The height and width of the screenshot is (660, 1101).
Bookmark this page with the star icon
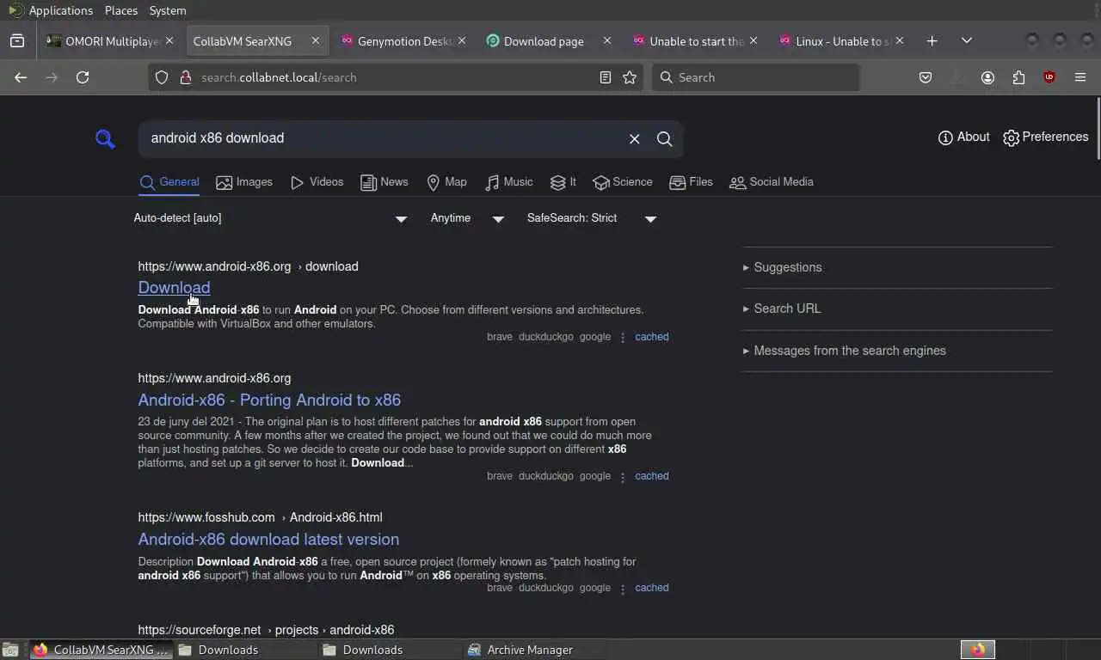[630, 77]
